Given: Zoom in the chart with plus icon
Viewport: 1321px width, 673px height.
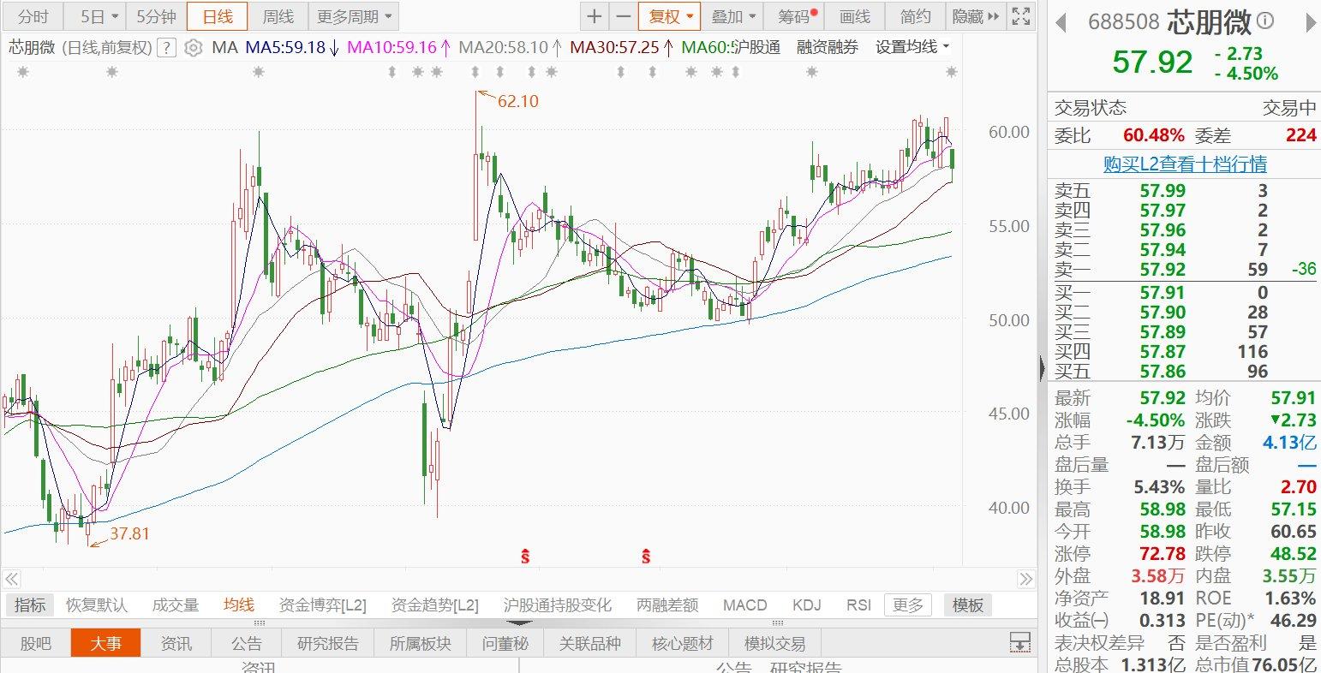Looking at the screenshot, I should 594,16.
